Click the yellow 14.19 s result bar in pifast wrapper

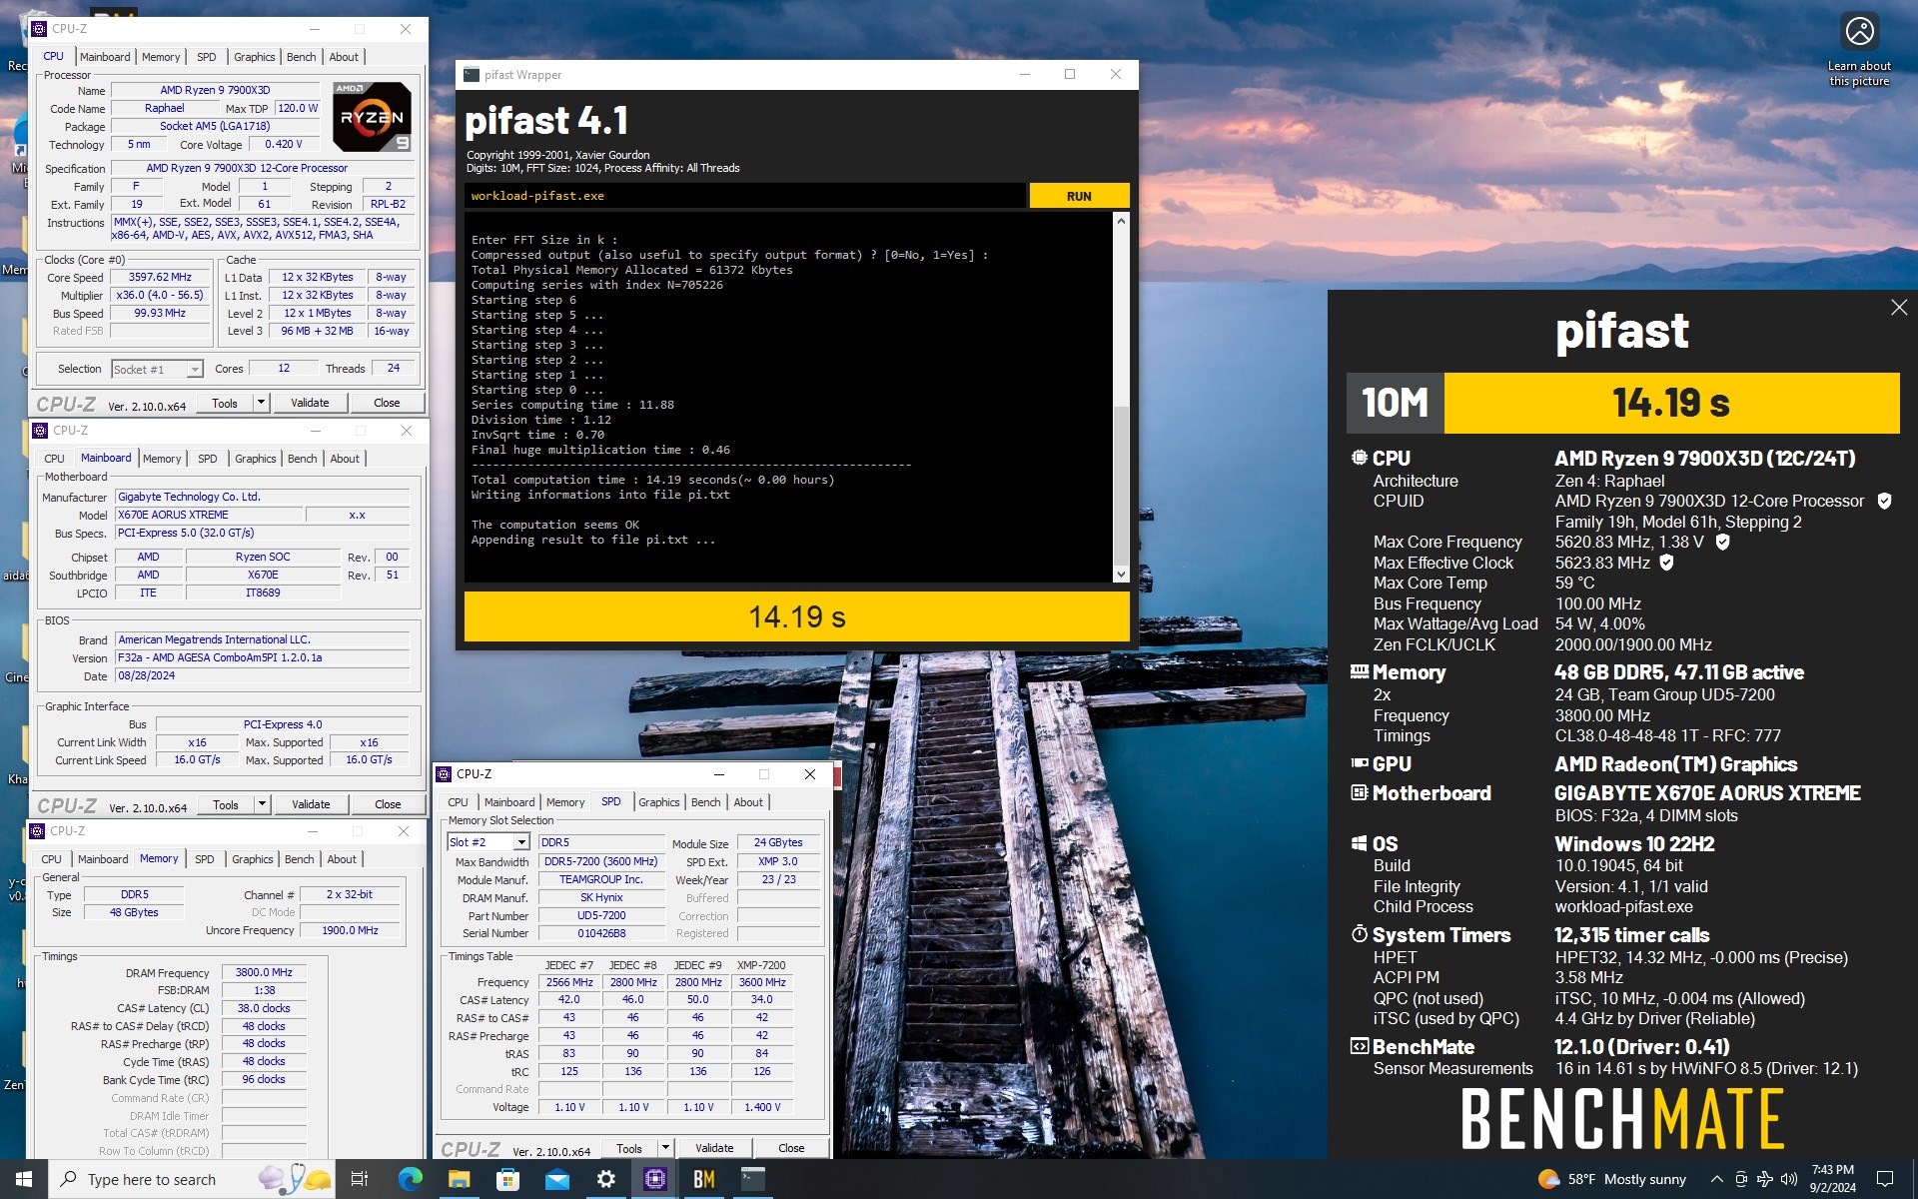[x=797, y=616]
